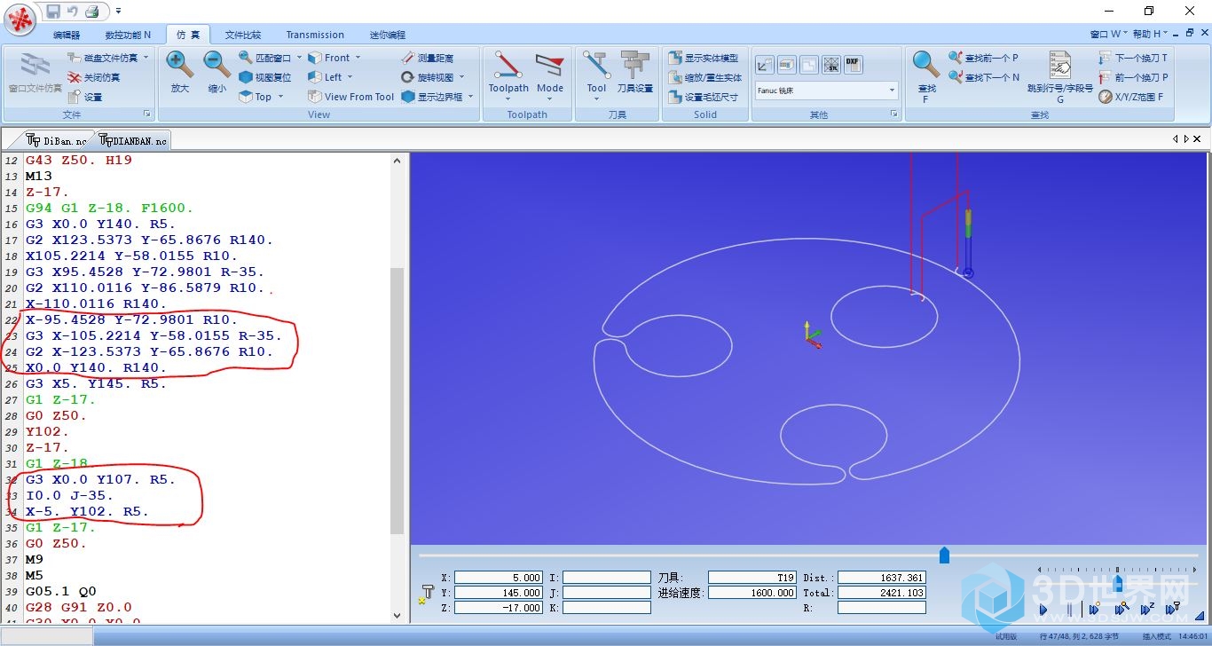1212x646 pixels.
Task: Click the run-to-next-Z playback button
Action: (1146, 610)
